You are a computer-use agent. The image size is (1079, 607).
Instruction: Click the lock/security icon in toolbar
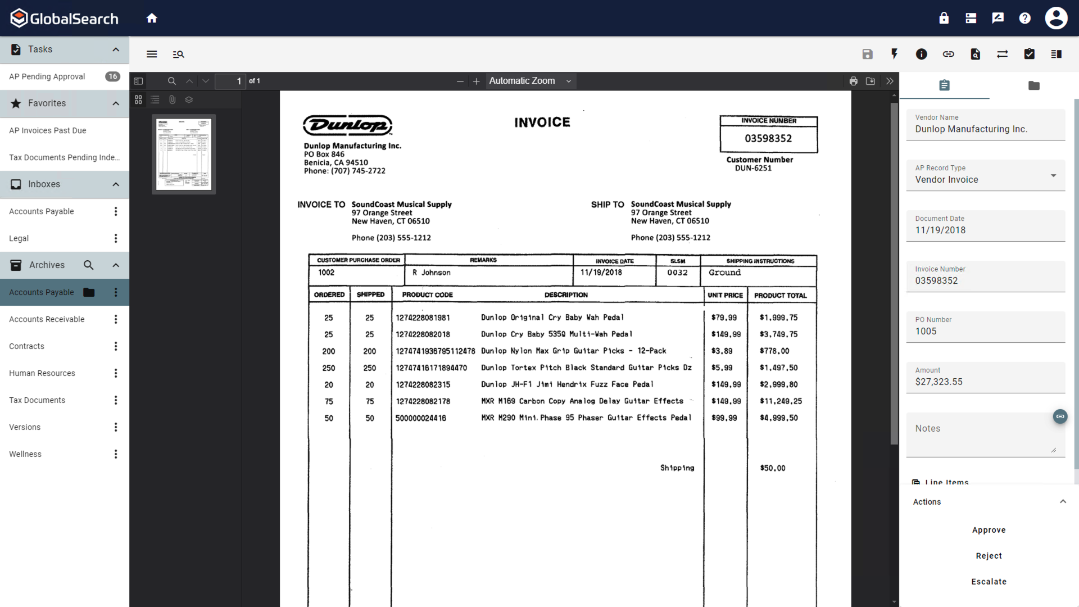(x=944, y=18)
